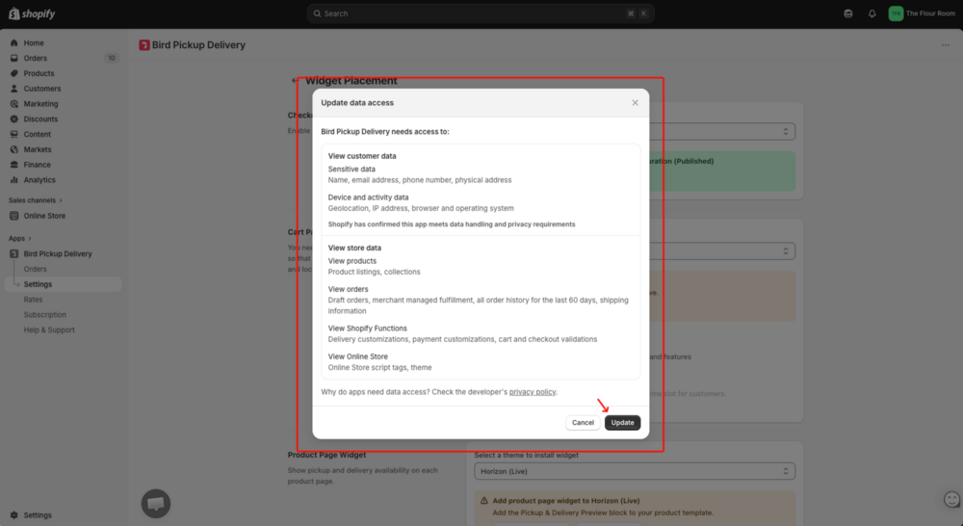Click the 'Sensitive data' text
The width and height of the screenshot is (963, 526).
coord(351,169)
